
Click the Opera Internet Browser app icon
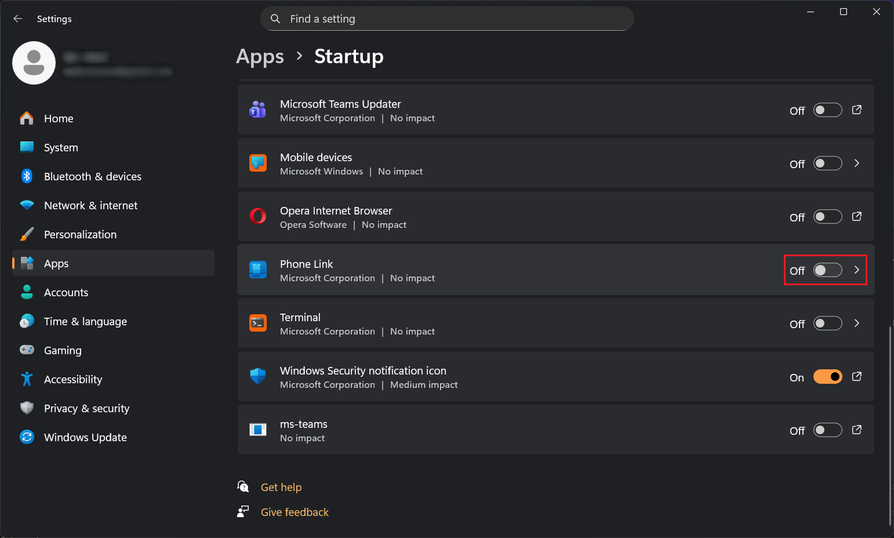(258, 216)
